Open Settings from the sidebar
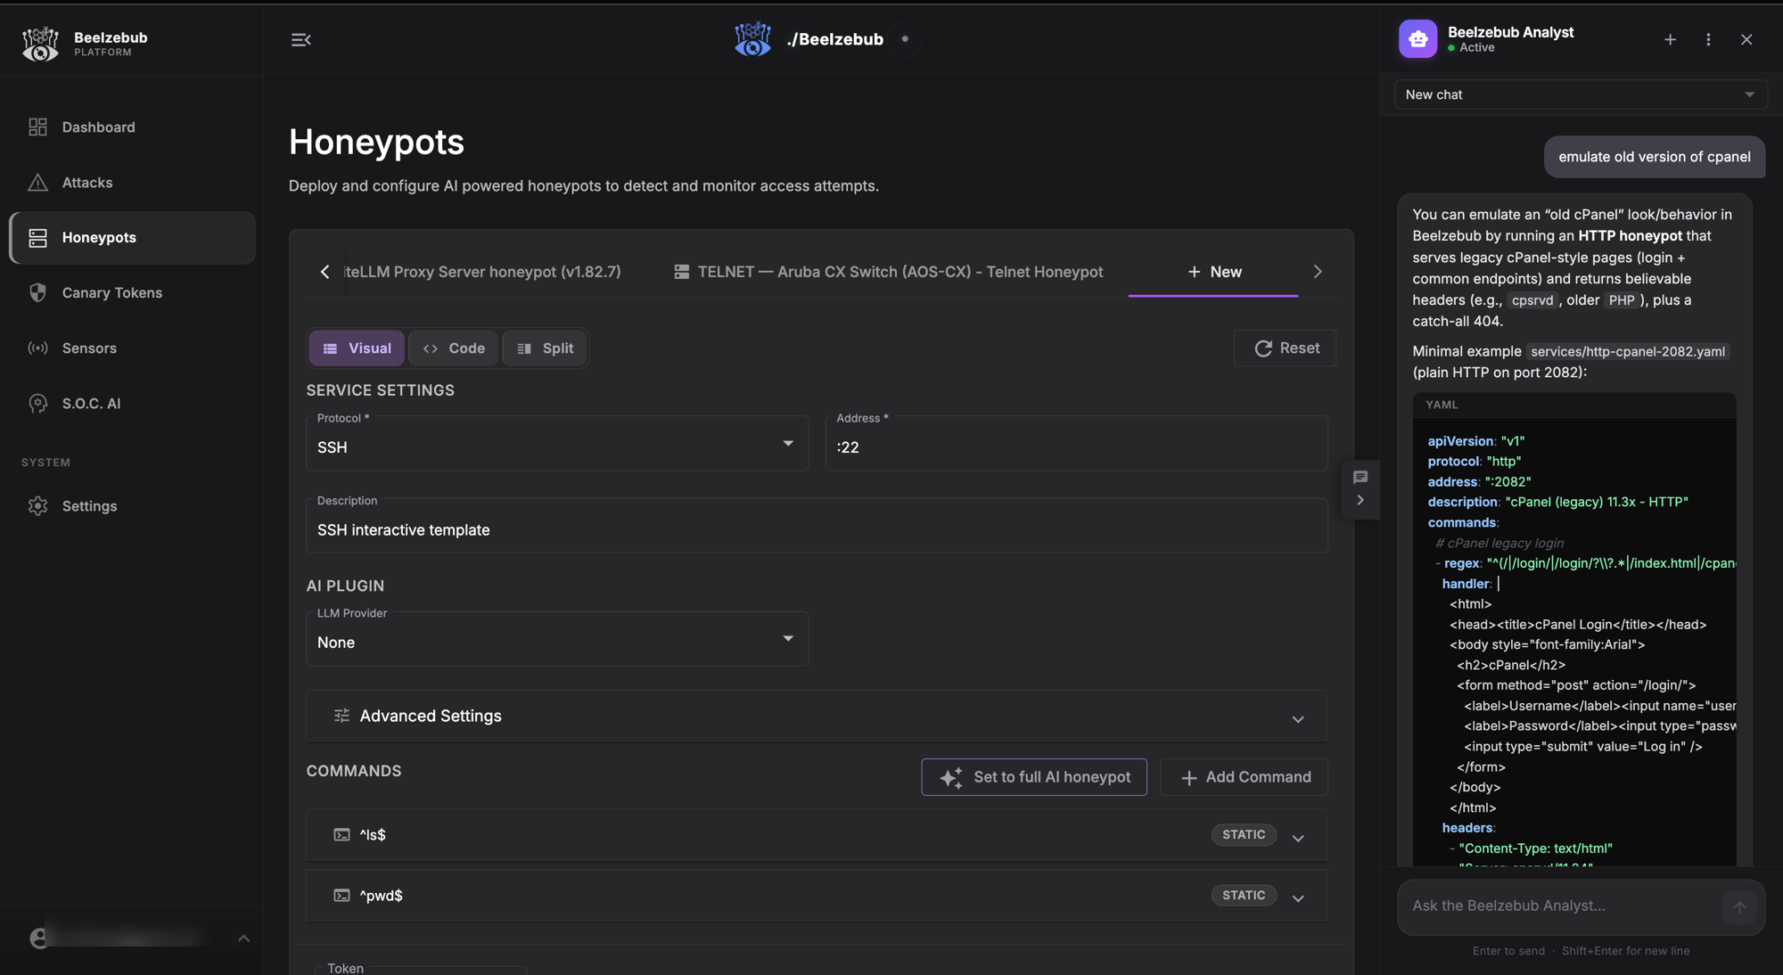 pyautogui.click(x=132, y=506)
